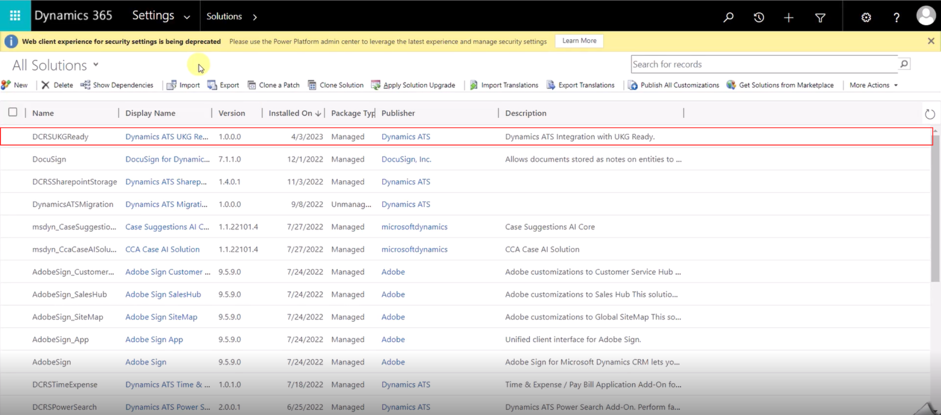Click Import Translations
The height and width of the screenshot is (415, 941).
coord(504,85)
